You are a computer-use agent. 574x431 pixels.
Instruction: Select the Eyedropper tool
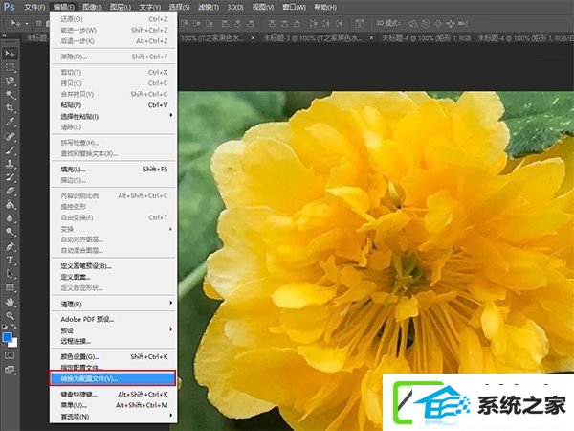10,122
